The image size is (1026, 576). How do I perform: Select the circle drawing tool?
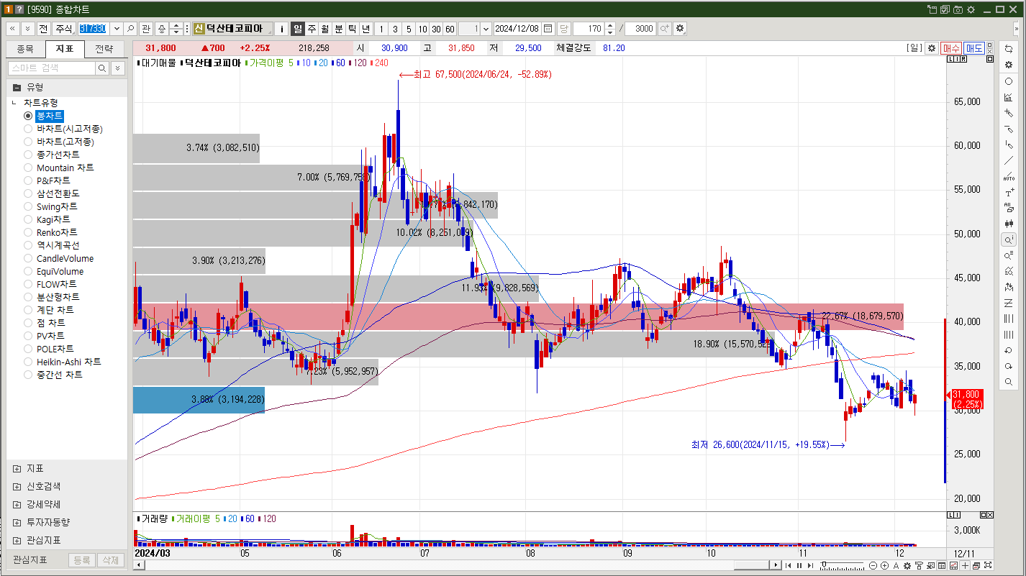(1008, 81)
